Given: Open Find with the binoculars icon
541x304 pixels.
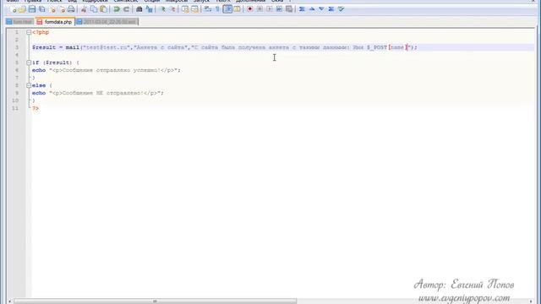Looking at the screenshot, I should click(139, 9).
